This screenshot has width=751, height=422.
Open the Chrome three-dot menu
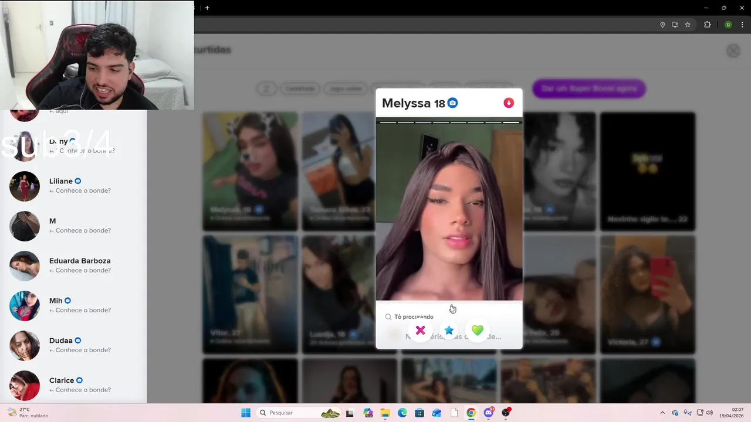741,25
